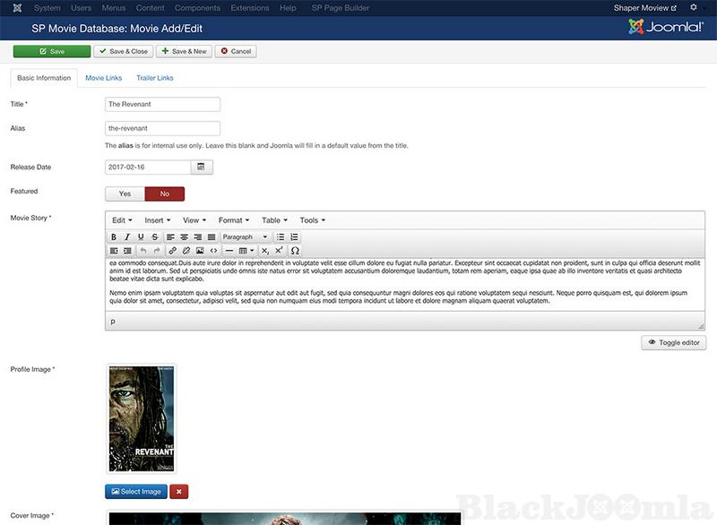Expand the Insert menu in the editor
Screen dimensions: 717x525
[158, 219]
